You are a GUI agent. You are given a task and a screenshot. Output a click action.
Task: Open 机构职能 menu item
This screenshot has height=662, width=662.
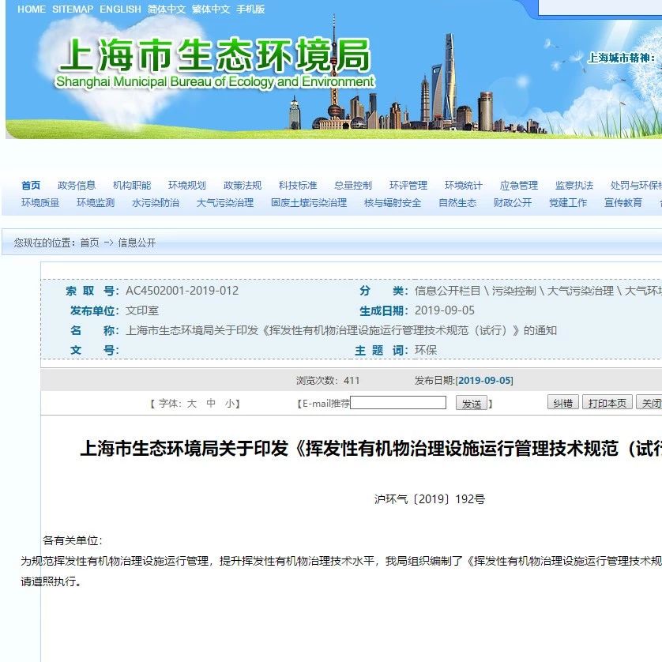coord(132,186)
